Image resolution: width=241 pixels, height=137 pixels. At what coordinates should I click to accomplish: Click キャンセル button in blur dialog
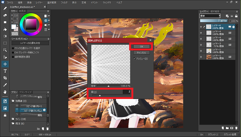[142, 53]
